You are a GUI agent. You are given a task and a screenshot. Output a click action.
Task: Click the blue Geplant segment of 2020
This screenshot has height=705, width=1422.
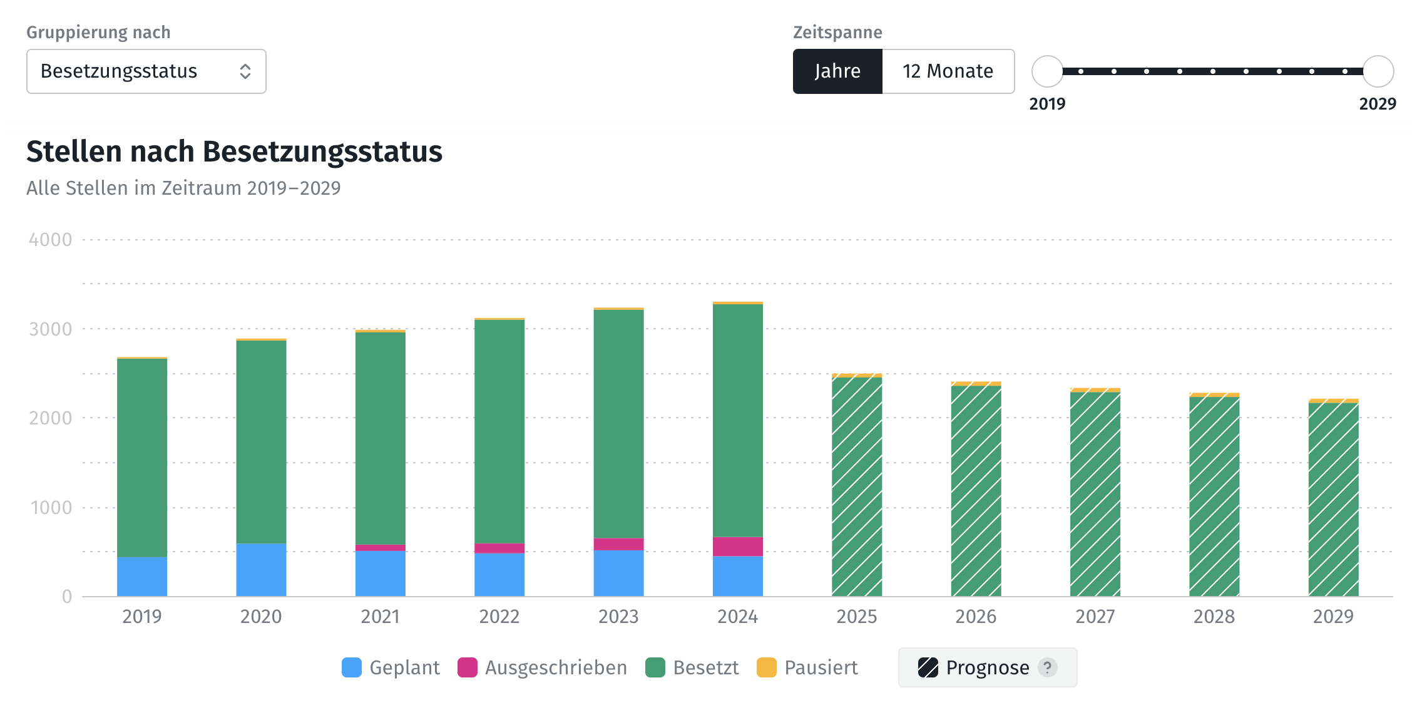(x=261, y=570)
